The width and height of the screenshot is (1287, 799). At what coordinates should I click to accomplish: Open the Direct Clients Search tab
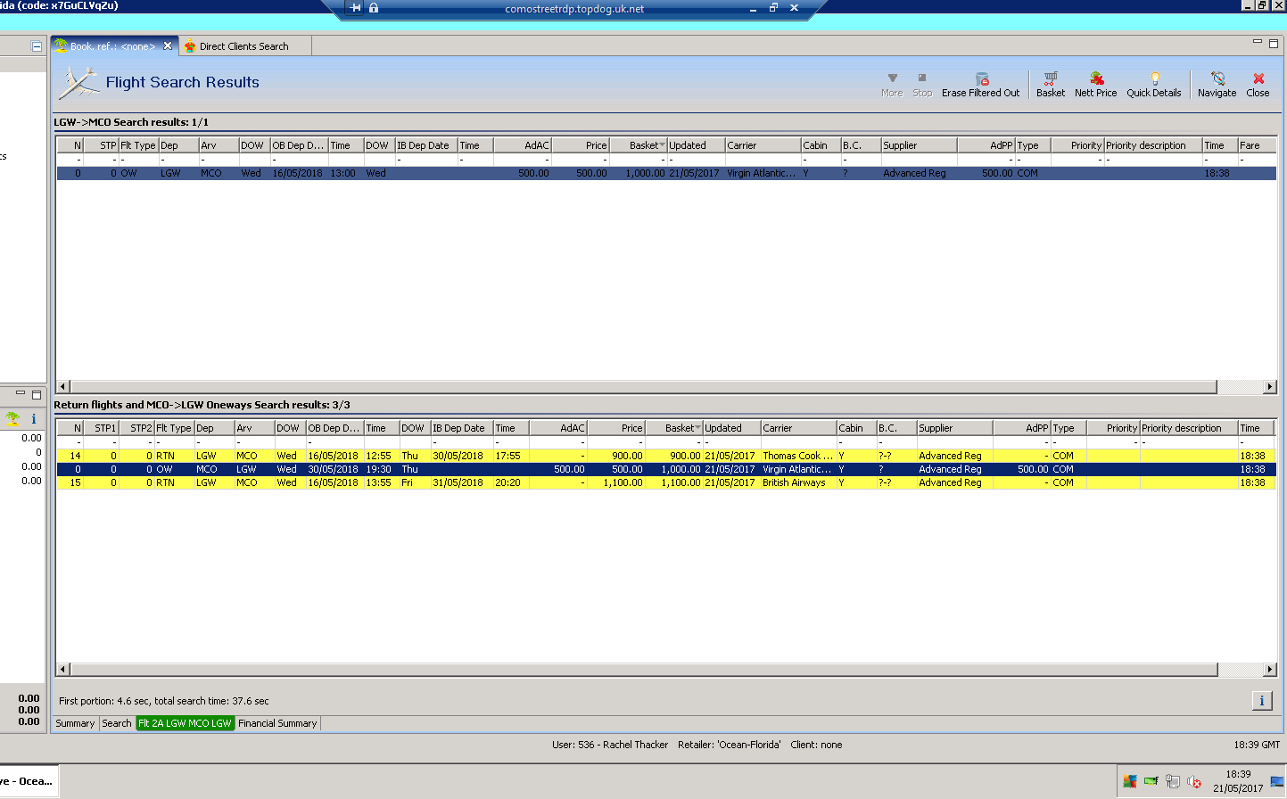[x=243, y=46]
